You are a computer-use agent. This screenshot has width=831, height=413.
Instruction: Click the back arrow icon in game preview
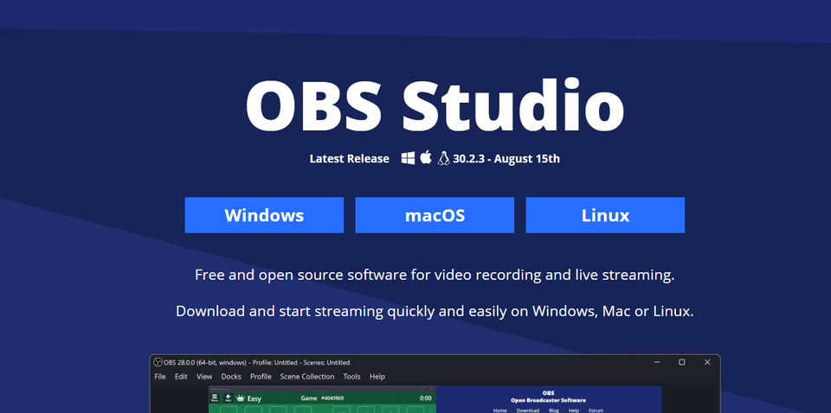(x=228, y=398)
